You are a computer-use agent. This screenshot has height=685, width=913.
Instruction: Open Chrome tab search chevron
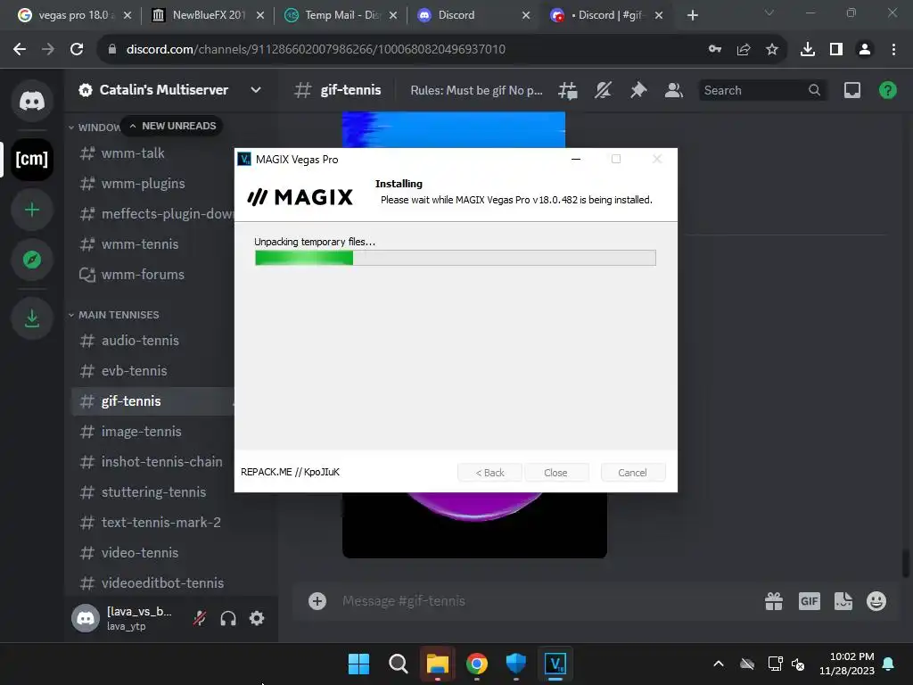click(x=769, y=12)
